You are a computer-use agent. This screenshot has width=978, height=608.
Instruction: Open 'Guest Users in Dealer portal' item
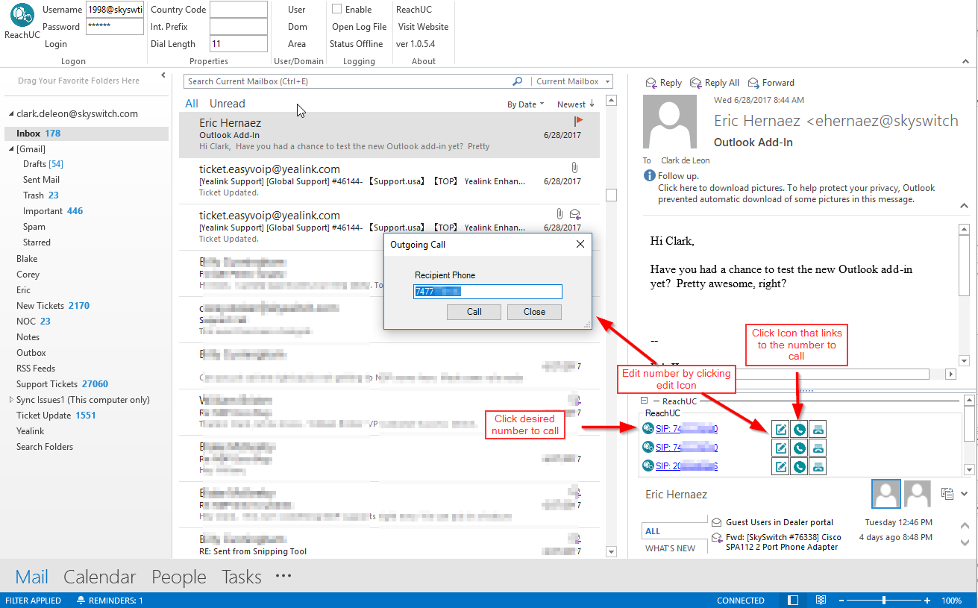pos(779,522)
